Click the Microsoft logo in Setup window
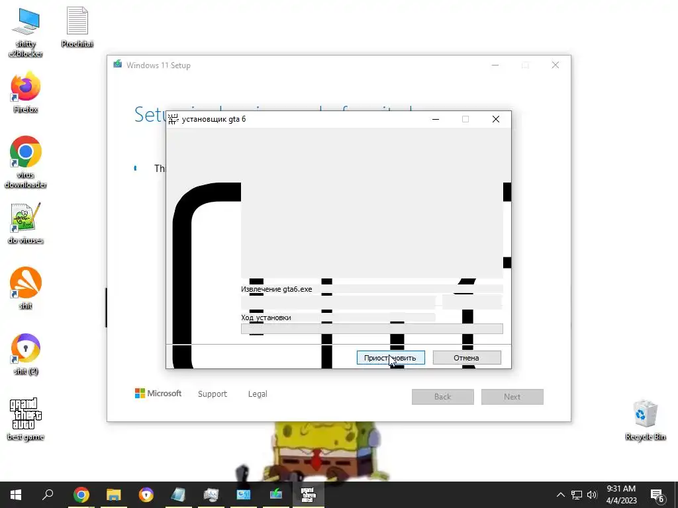678x508 pixels. point(158,394)
